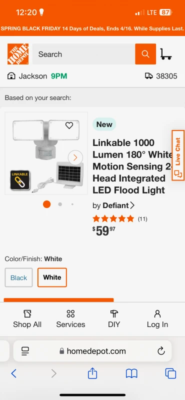Open the shopping cart icon
Screen dimensions: 185x400
(x=166, y=54)
